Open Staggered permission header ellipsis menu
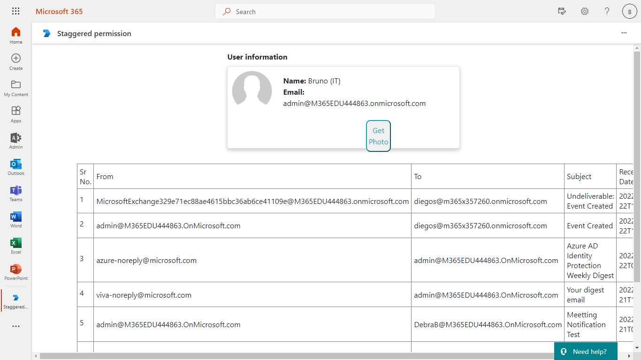The width and height of the screenshot is (641, 360). point(624,33)
